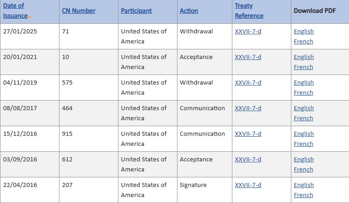This screenshot has height=203, width=349.
Task: Download French PDF for 22/04/2016 signature
Action: (x=303, y=195)
